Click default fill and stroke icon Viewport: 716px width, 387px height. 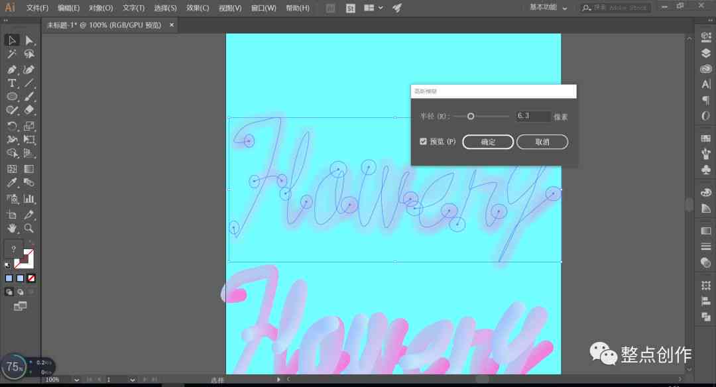[x=8, y=265]
